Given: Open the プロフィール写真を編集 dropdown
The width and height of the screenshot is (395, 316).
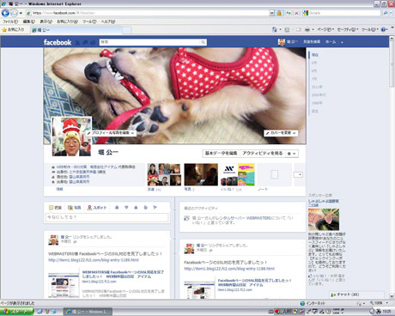Looking at the screenshot, I should click(x=111, y=133).
